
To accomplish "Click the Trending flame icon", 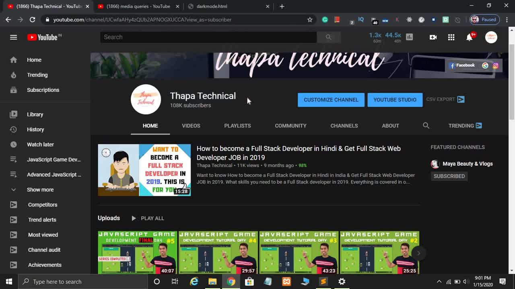I will pos(13,75).
